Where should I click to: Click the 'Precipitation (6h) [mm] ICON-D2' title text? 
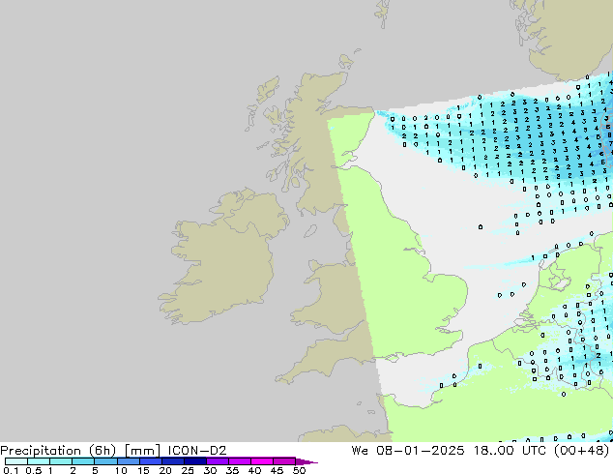click(x=113, y=451)
